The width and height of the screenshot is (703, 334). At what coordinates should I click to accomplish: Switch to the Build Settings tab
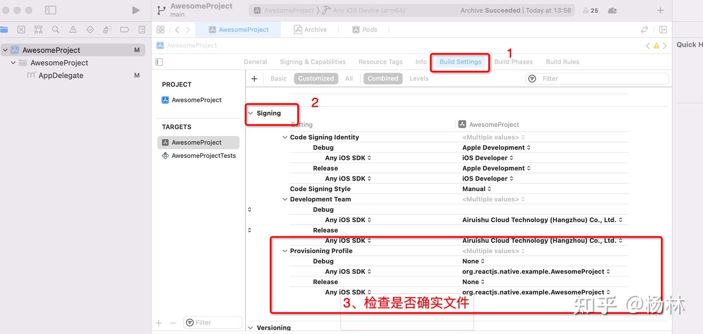(x=460, y=62)
